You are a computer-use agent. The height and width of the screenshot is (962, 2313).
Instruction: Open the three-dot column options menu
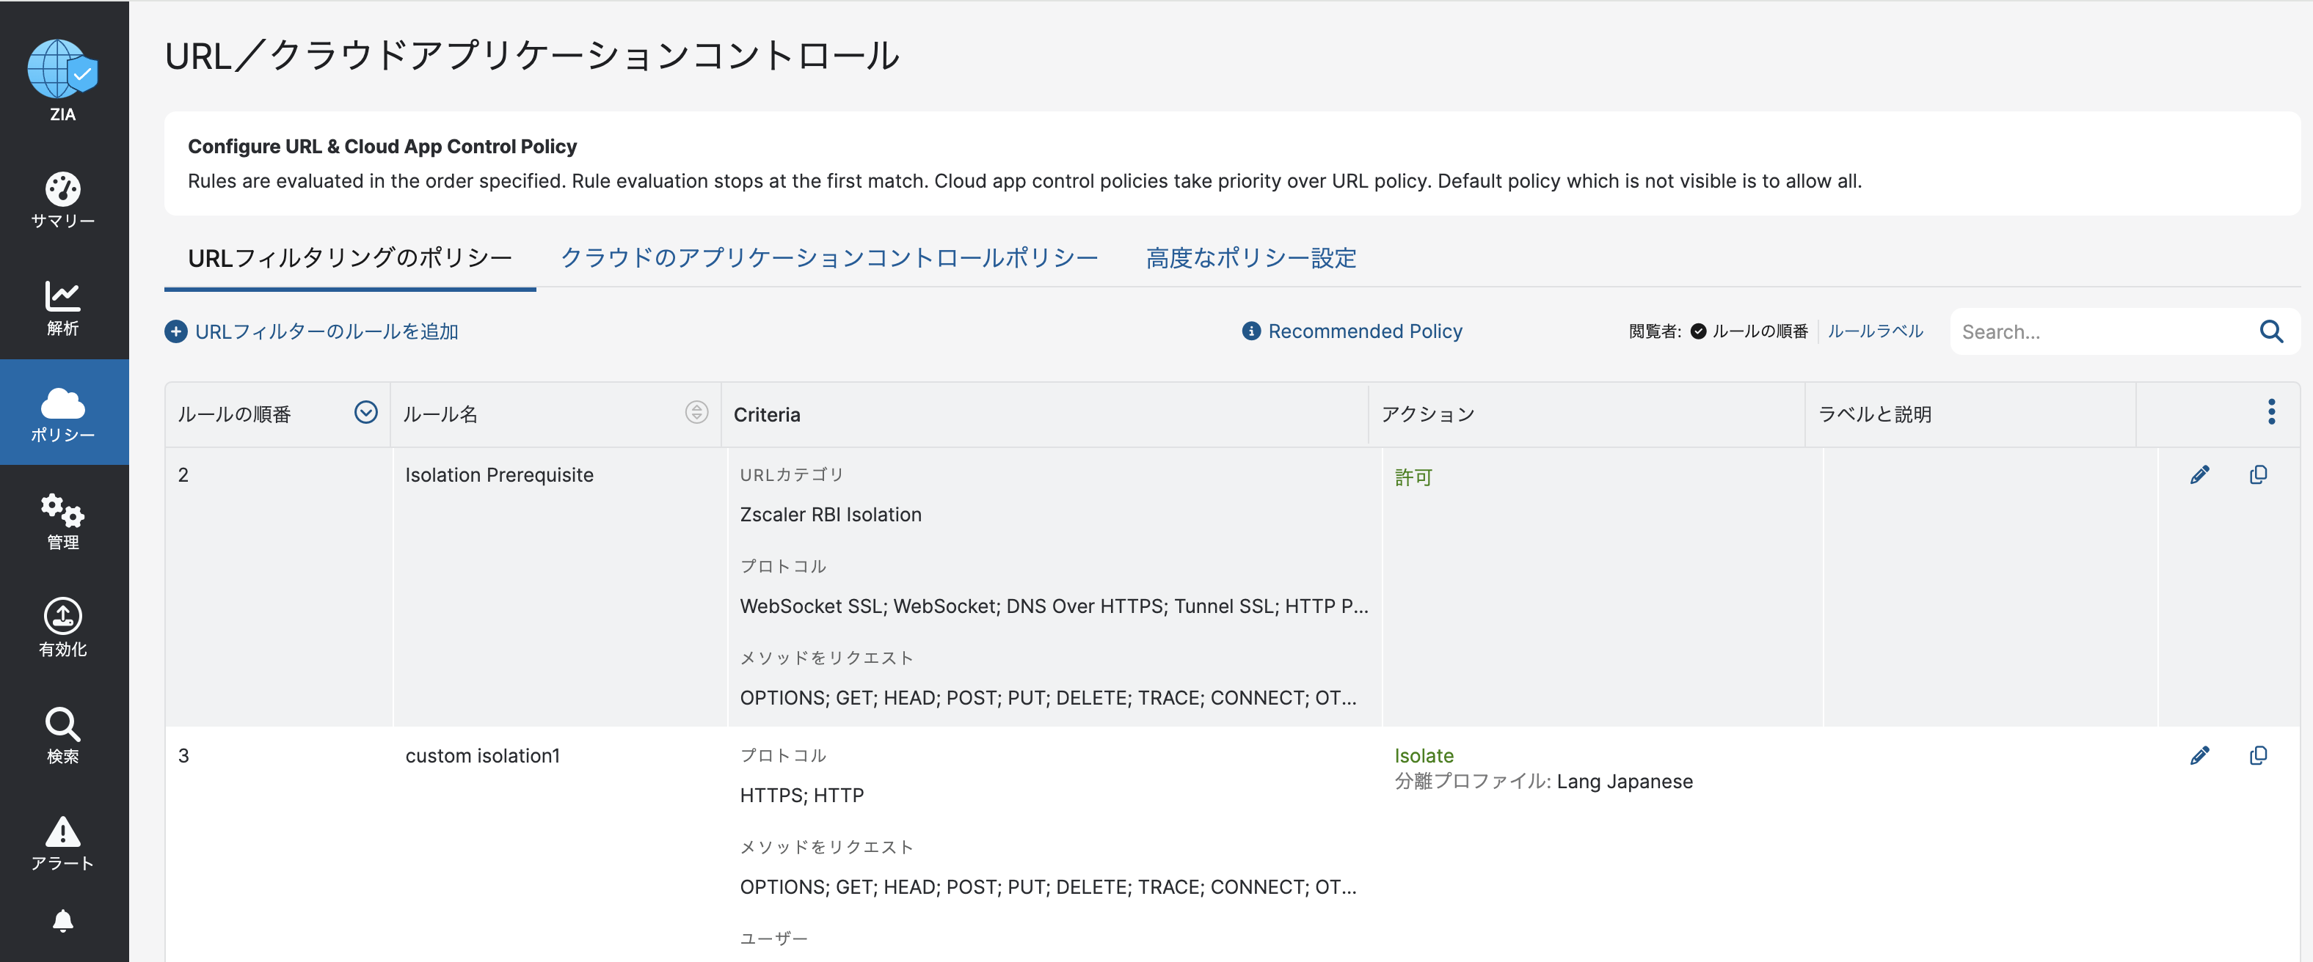tap(2270, 412)
